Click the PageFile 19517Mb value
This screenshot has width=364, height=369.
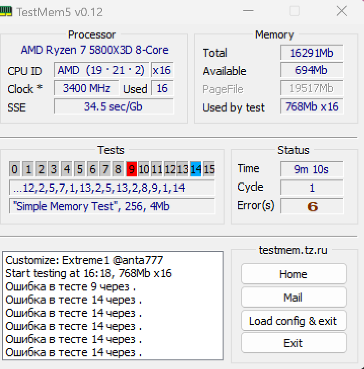pyautogui.click(x=312, y=88)
